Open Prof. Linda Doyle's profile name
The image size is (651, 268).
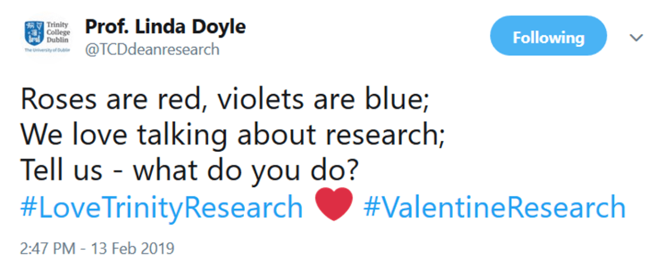[x=166, y=26]
